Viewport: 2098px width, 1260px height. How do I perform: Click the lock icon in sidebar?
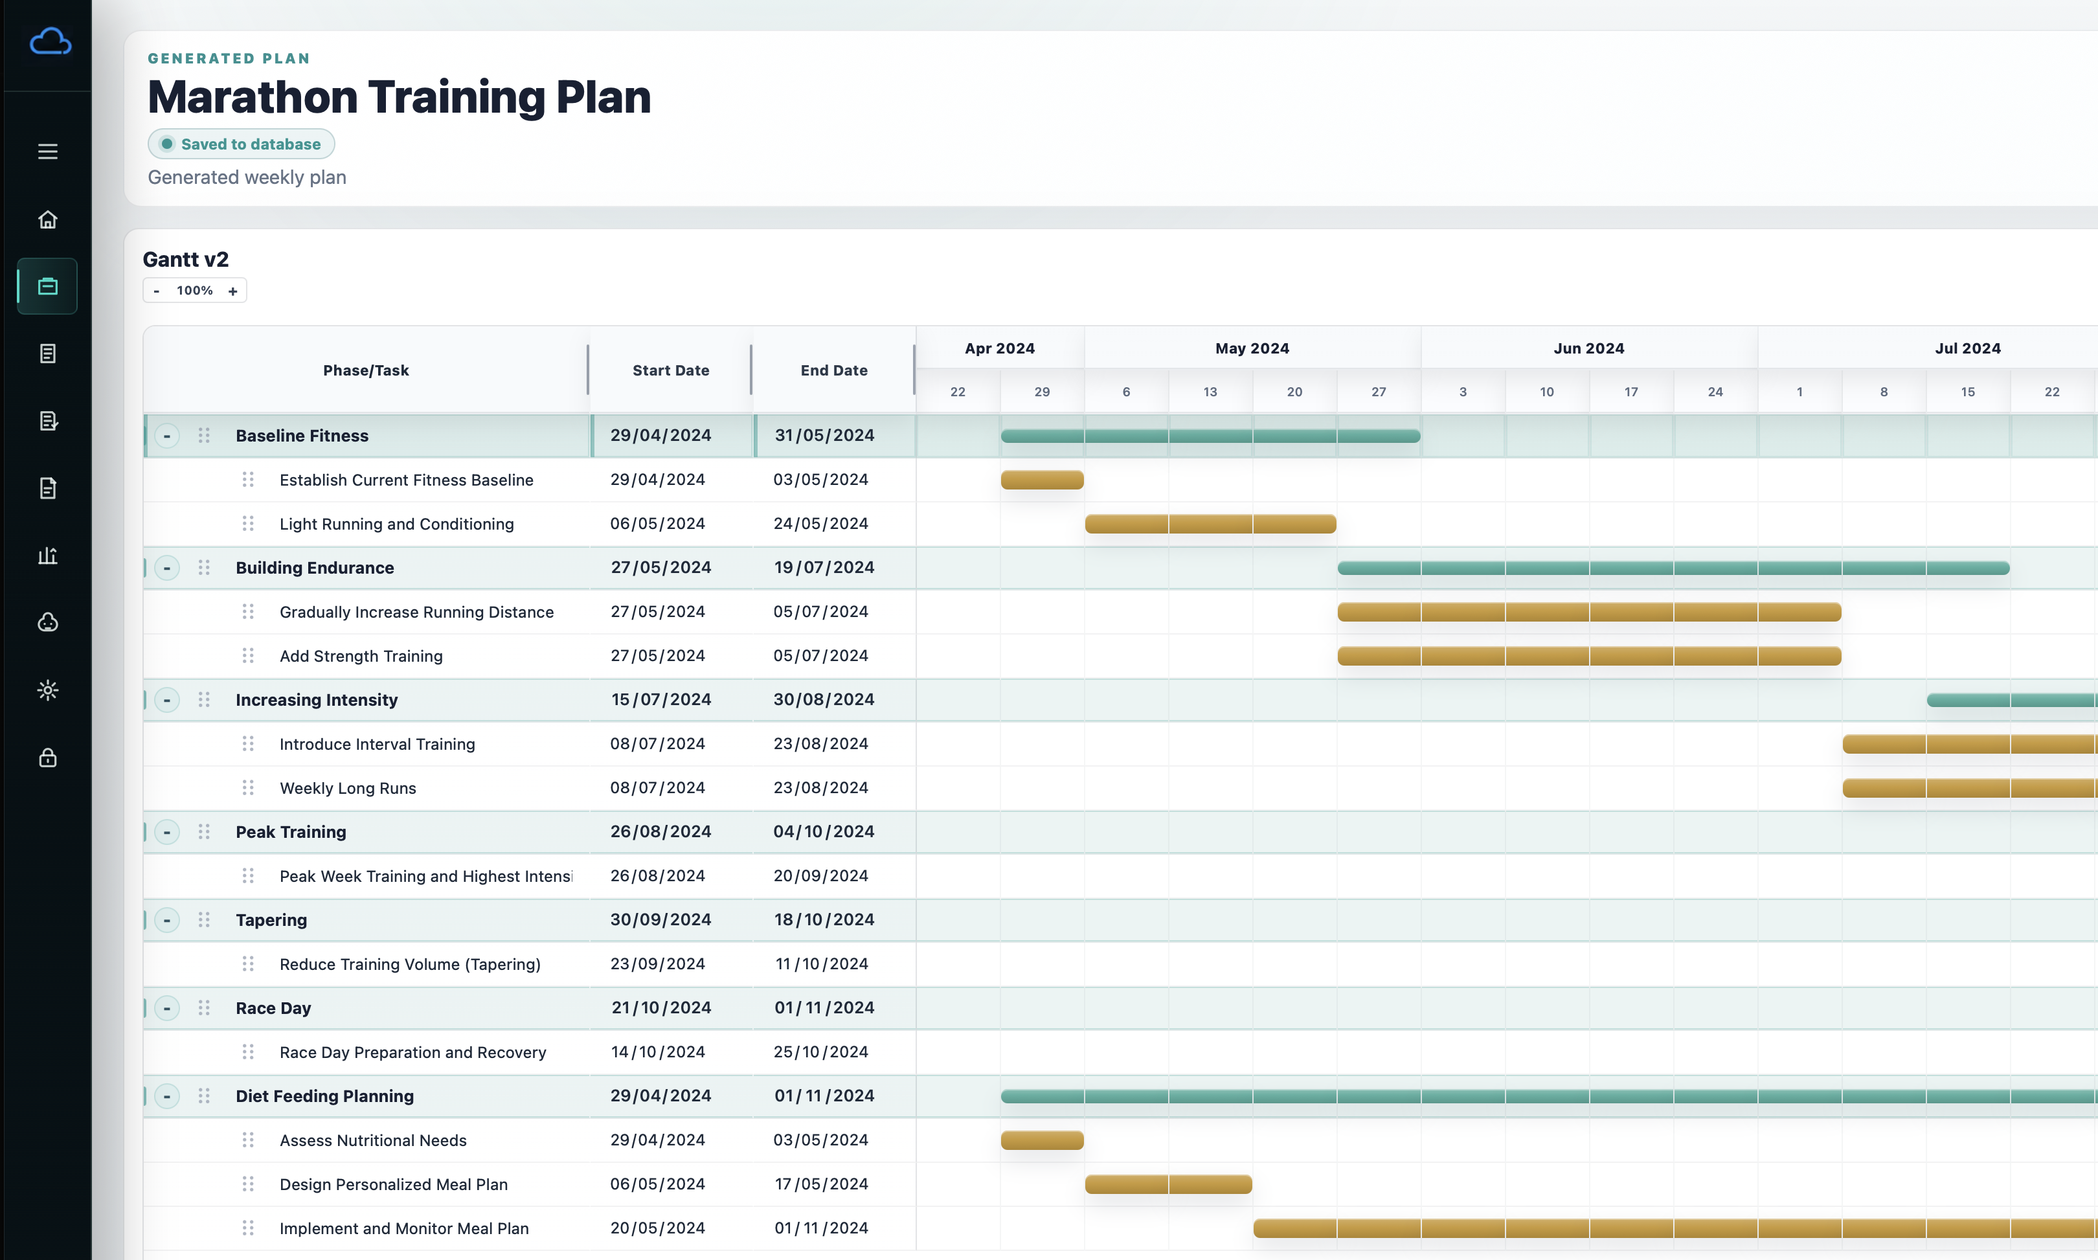click(x=47, y=758)
